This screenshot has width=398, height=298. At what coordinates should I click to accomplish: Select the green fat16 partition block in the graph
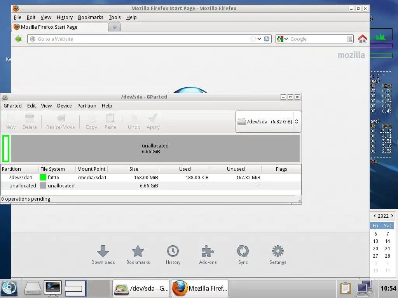coord(6,149)
